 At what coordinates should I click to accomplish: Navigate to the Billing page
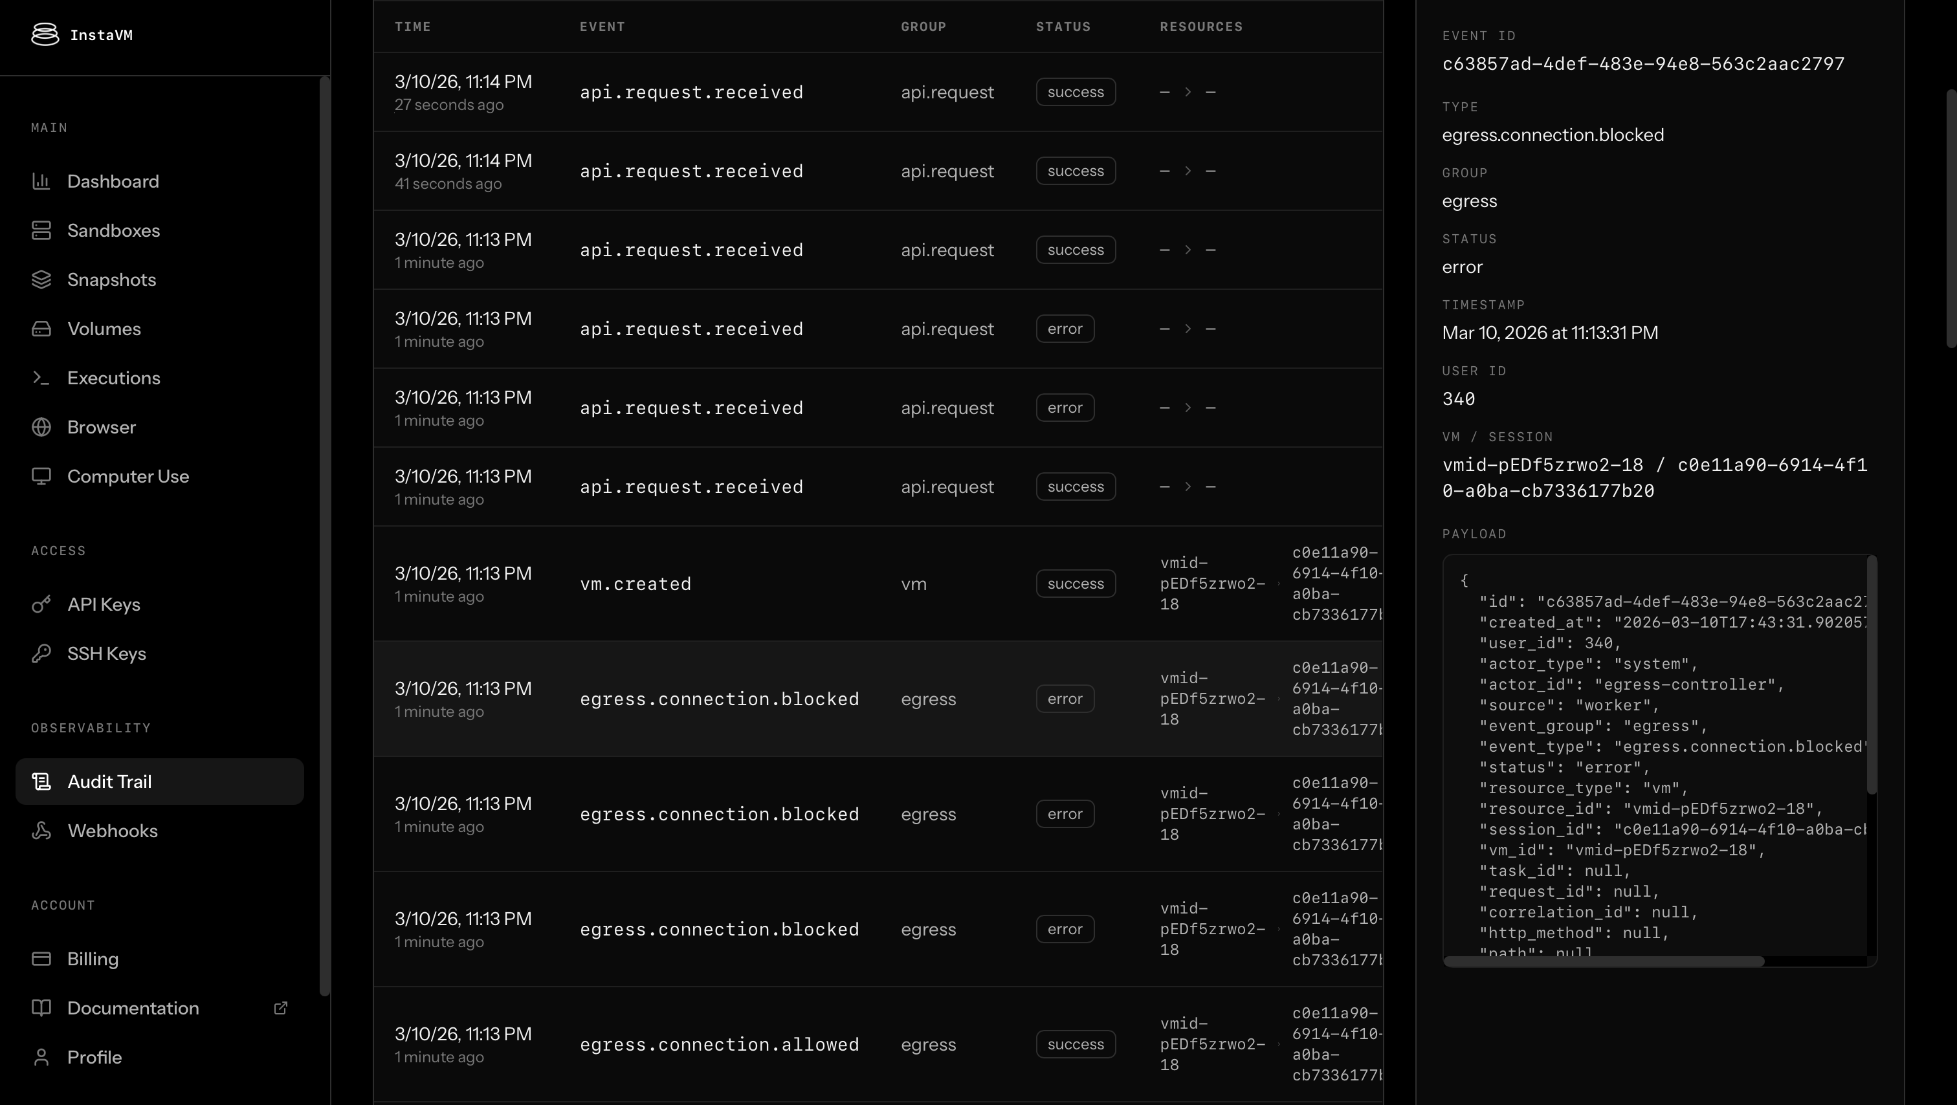(x=93, y=959)
